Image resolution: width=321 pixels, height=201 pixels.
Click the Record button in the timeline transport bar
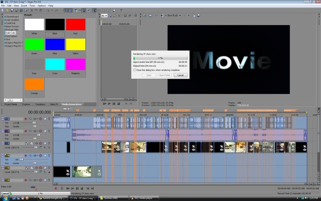coord(56,188)
